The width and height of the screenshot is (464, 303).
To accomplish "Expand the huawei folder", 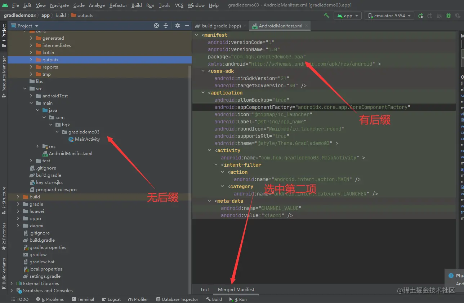I will 18,211.
